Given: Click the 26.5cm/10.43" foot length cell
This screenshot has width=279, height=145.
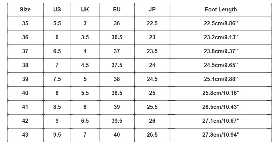Looking at the screenshot, I should (221, 107).
